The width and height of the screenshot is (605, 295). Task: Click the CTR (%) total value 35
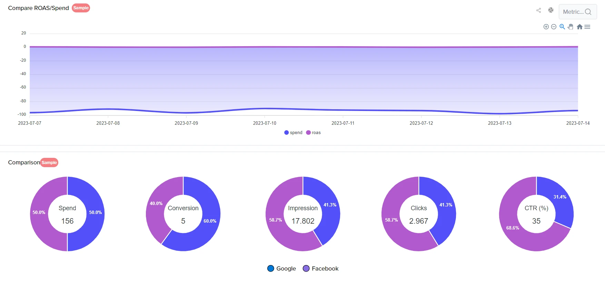click(x=536, y=221)
